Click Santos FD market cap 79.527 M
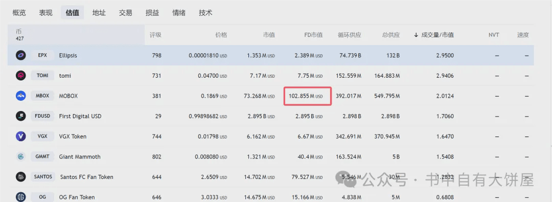 307,176
